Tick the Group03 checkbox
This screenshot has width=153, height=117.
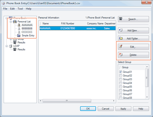(x=121, y=79)
